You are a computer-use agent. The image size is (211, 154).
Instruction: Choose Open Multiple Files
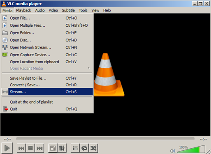pos(47,25)
